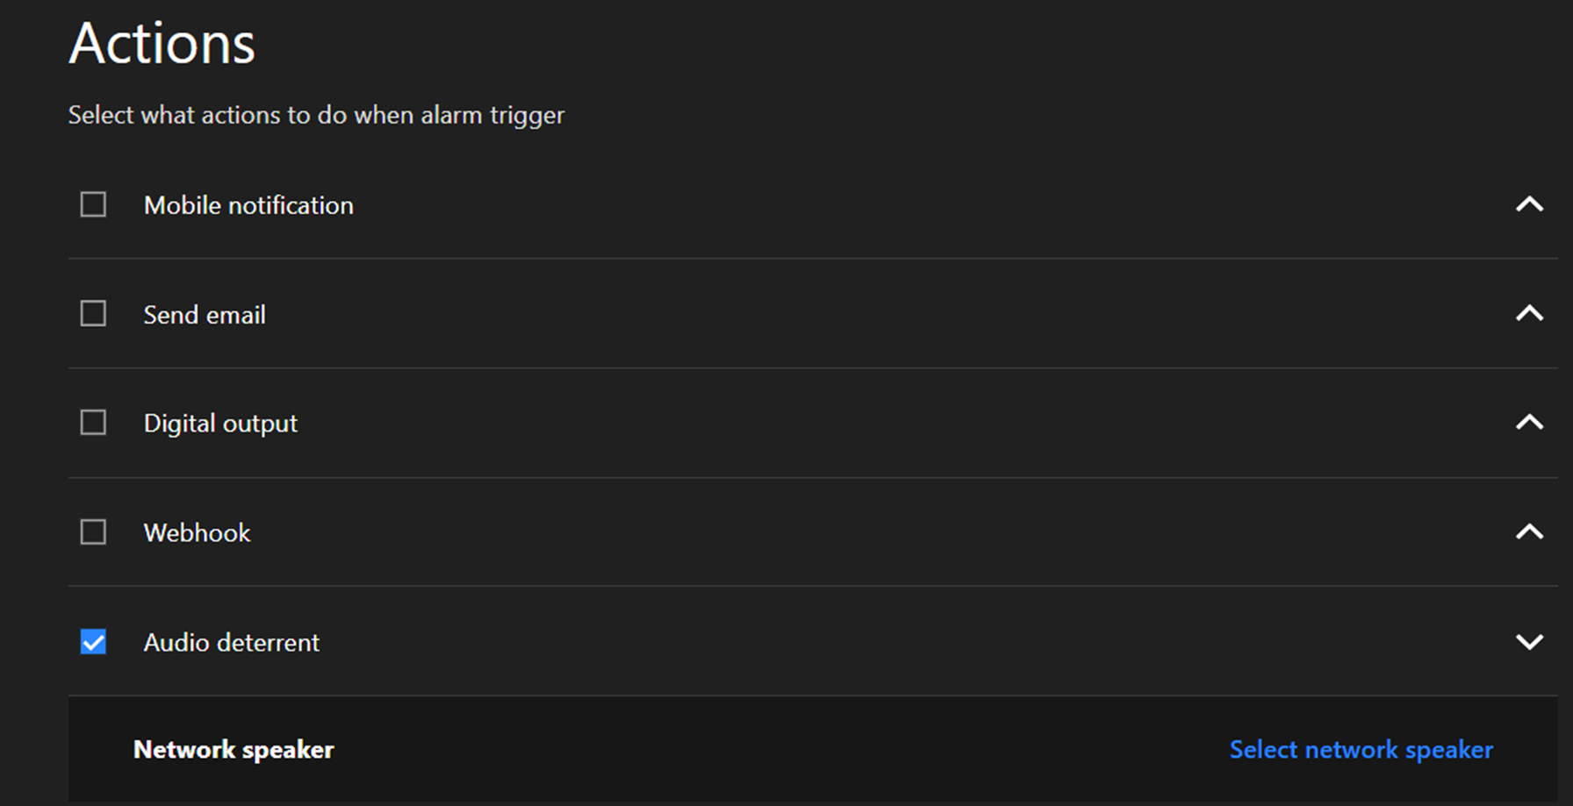Toggle the Digital output section chevron
Image resolution: width=1573 pixels, height=806 pixels.
point(1529,423)
